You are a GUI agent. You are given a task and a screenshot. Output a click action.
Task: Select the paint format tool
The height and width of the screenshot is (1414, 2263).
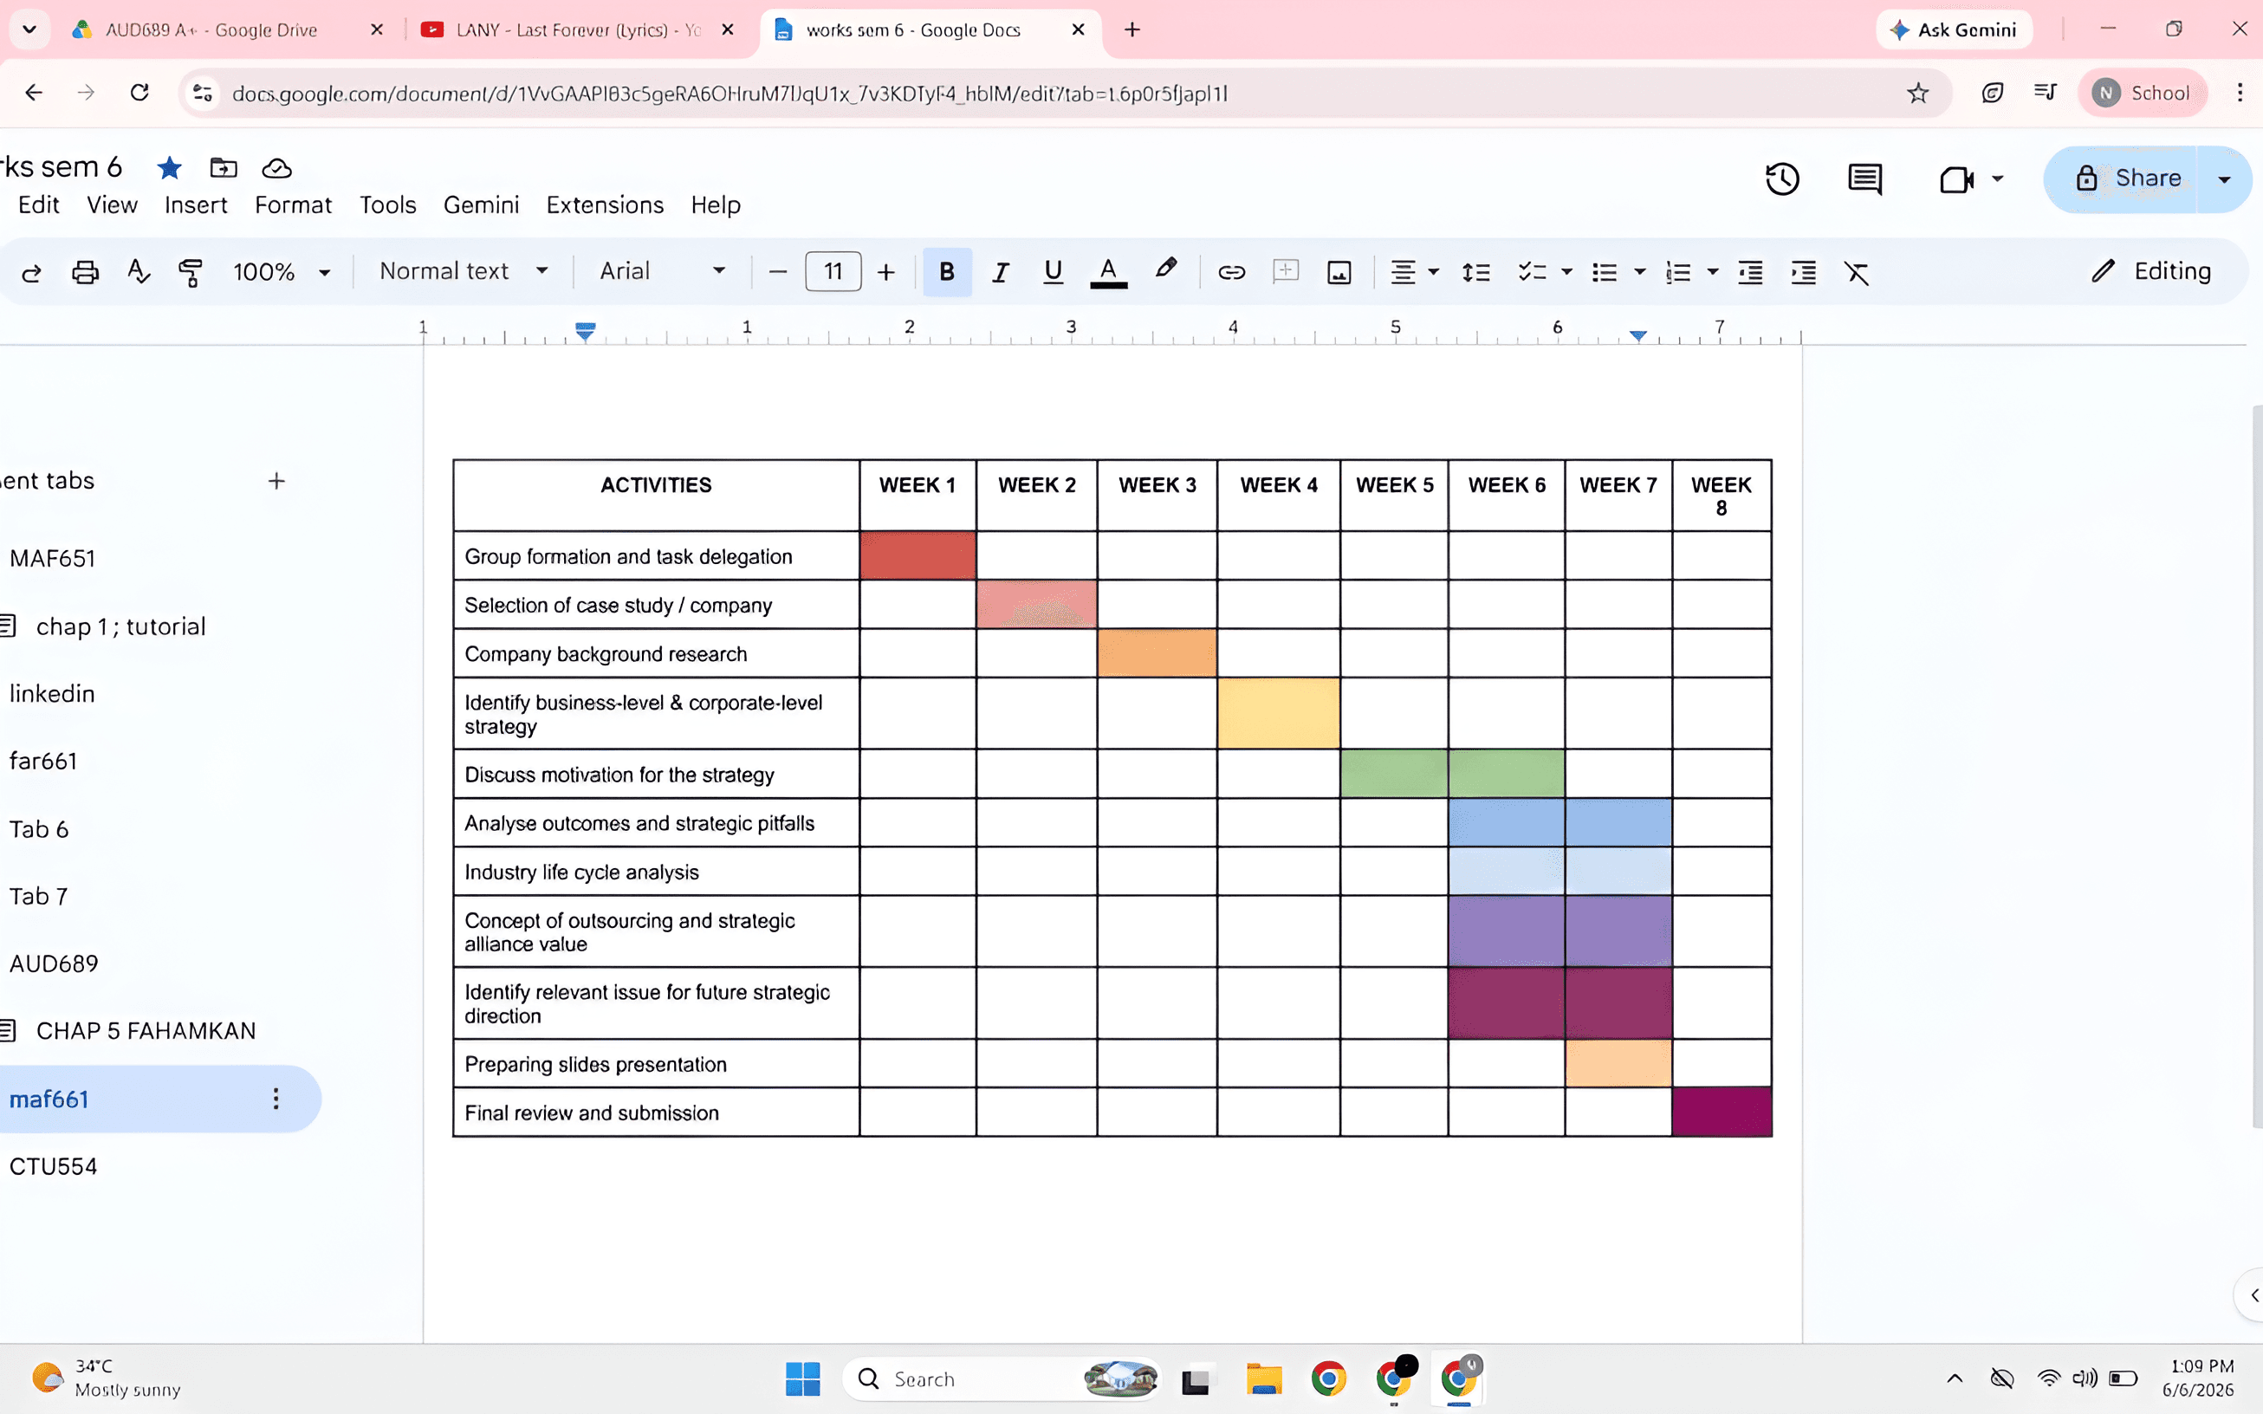(x=191, y=272)
